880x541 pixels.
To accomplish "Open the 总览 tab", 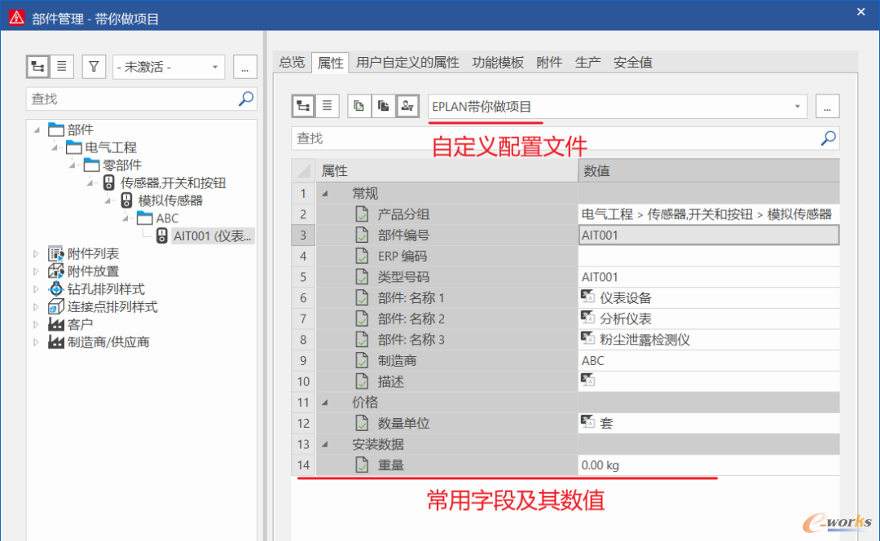I will pos(292,62).
